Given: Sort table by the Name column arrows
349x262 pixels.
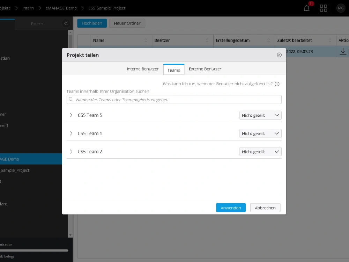Looking at the screenshot, I should [x=146, y=40].
